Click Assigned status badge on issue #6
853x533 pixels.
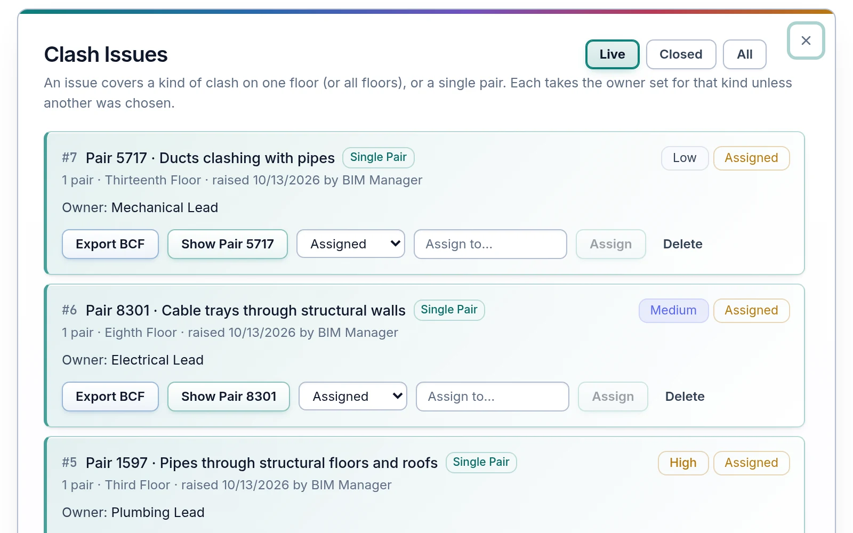pos(751,311)
